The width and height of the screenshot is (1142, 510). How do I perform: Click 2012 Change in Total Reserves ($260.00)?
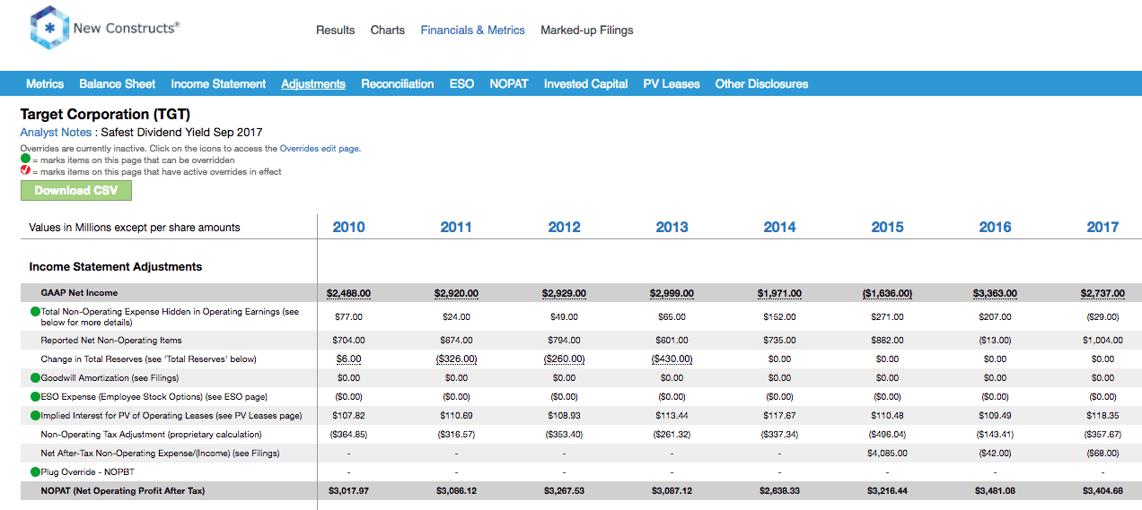(x=564, y=359)
